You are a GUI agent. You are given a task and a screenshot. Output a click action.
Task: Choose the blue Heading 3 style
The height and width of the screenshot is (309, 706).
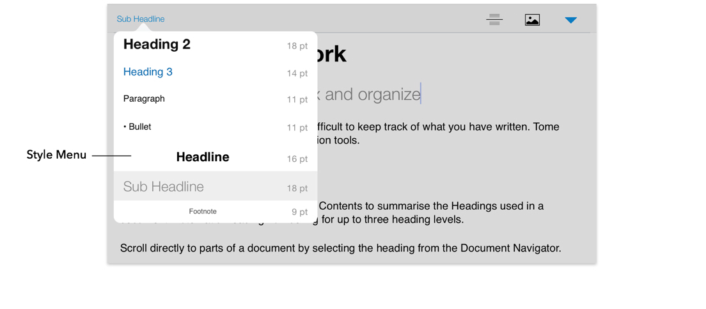click(148, 72)
